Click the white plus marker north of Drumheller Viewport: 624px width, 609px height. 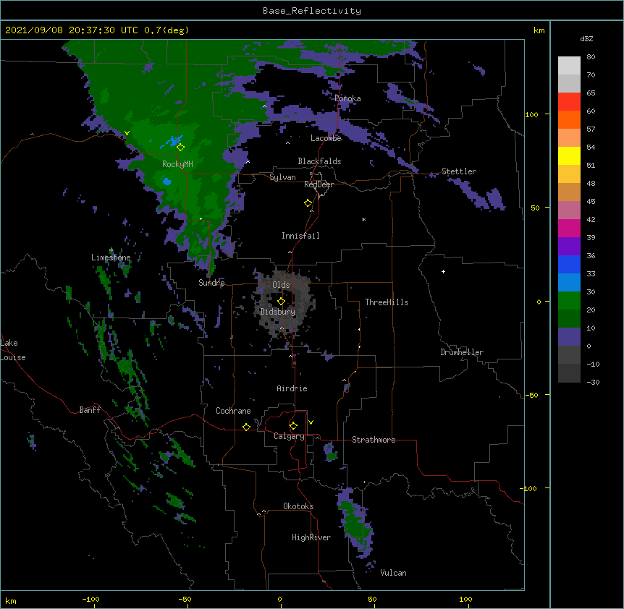[x=443, y=271]
